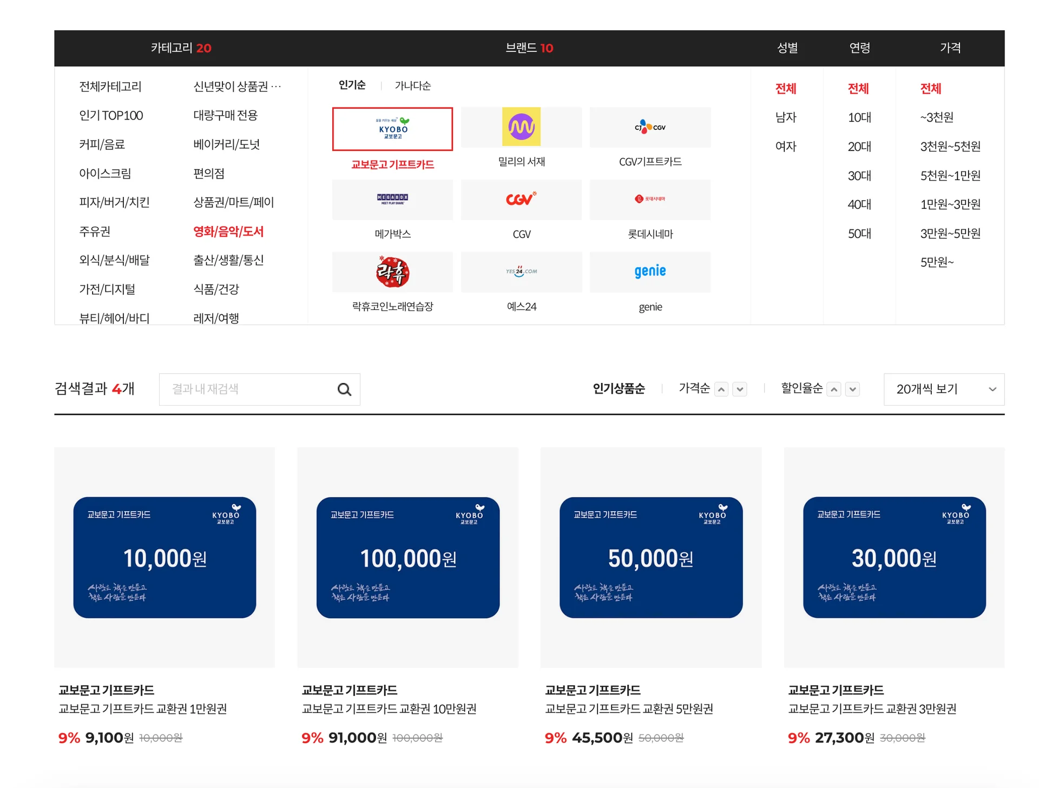Select 남자 under the gender filter

[x=786, y=117]
